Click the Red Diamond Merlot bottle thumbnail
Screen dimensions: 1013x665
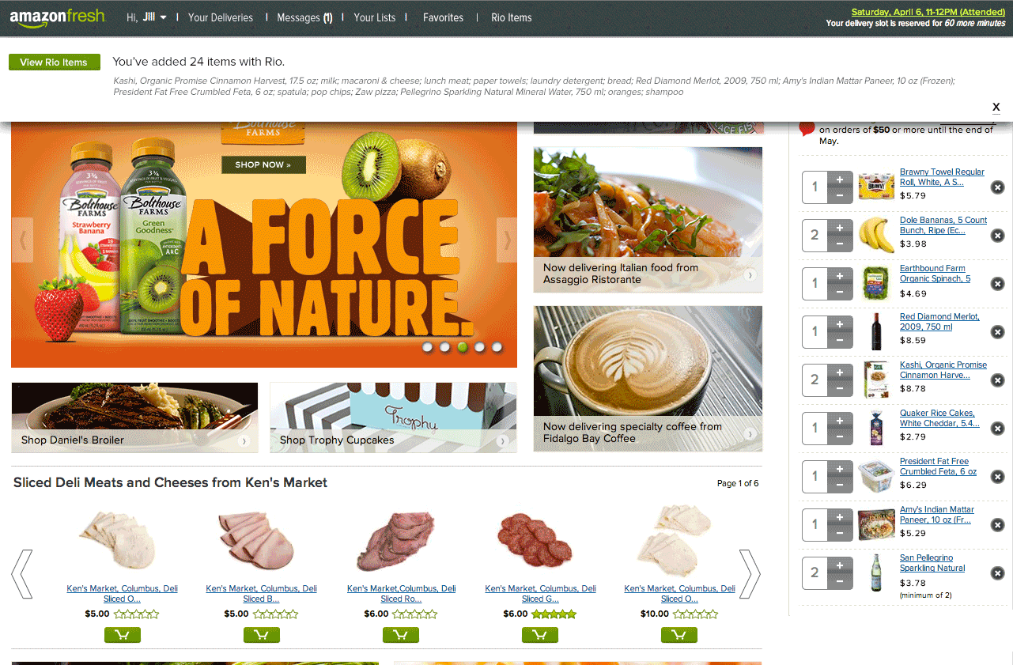(875, 331)
